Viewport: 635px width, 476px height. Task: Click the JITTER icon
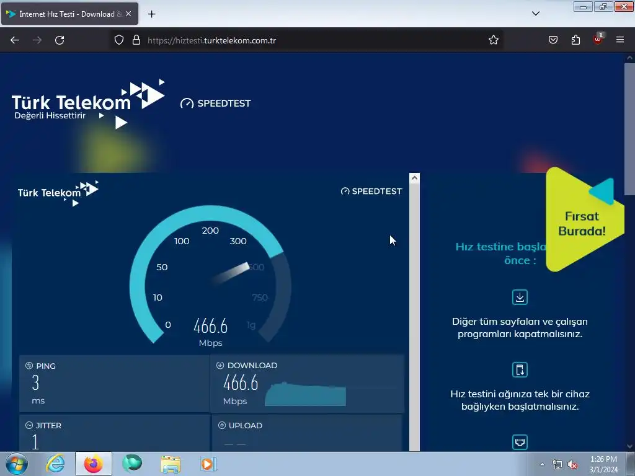[x=29, y=425]
